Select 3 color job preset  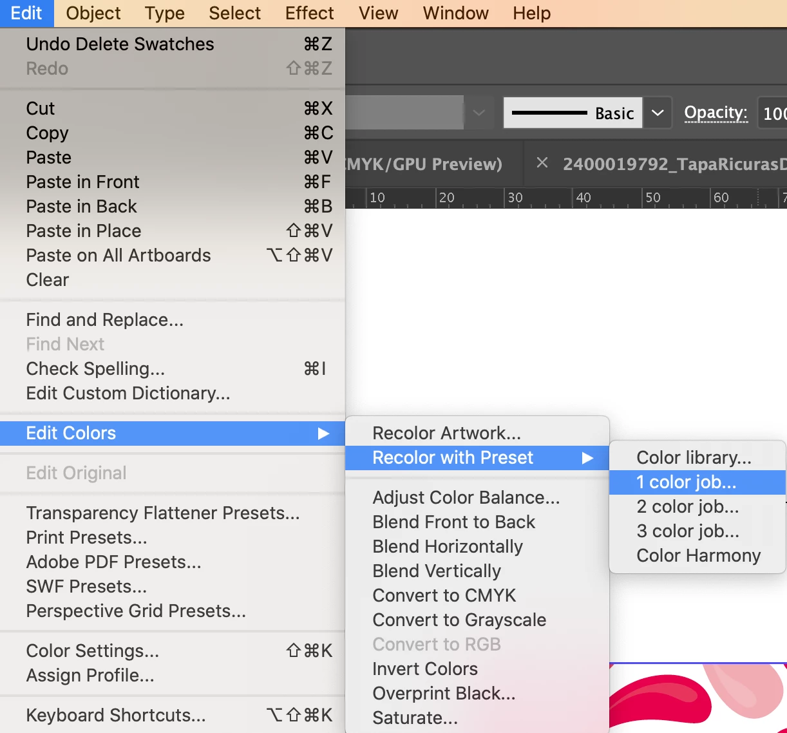697,531
